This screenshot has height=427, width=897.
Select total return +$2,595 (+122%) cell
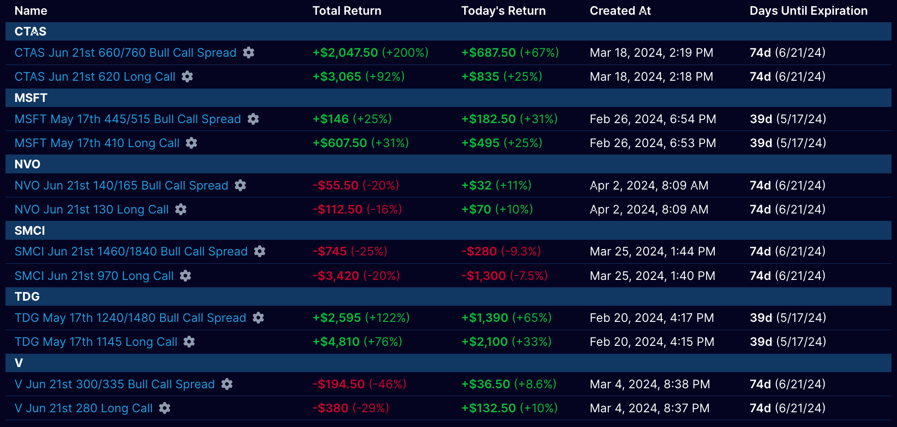point(361,318)
